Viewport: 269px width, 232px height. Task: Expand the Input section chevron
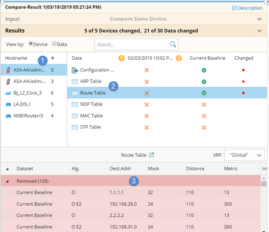coord(259,19)
